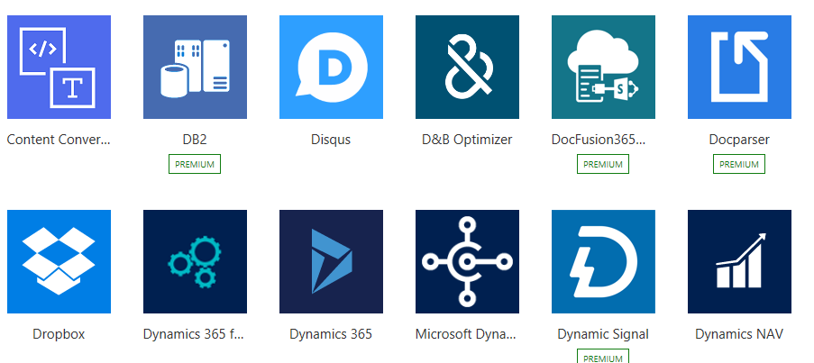Open the Content Conversion connector icon

(59, 67)
